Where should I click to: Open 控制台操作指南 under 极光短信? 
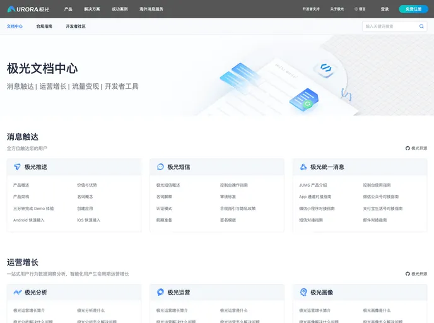234,185
